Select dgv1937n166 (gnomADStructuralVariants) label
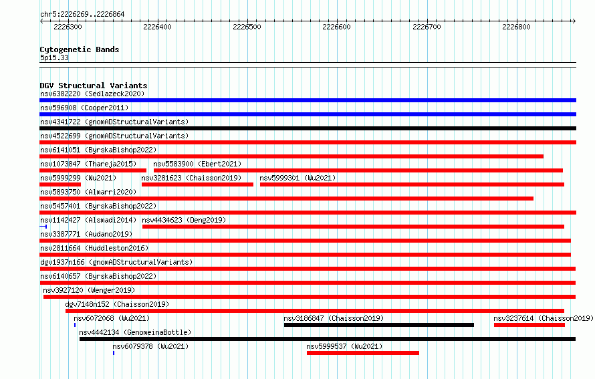Viewport: 595px width, 379px height. [116, 262]
